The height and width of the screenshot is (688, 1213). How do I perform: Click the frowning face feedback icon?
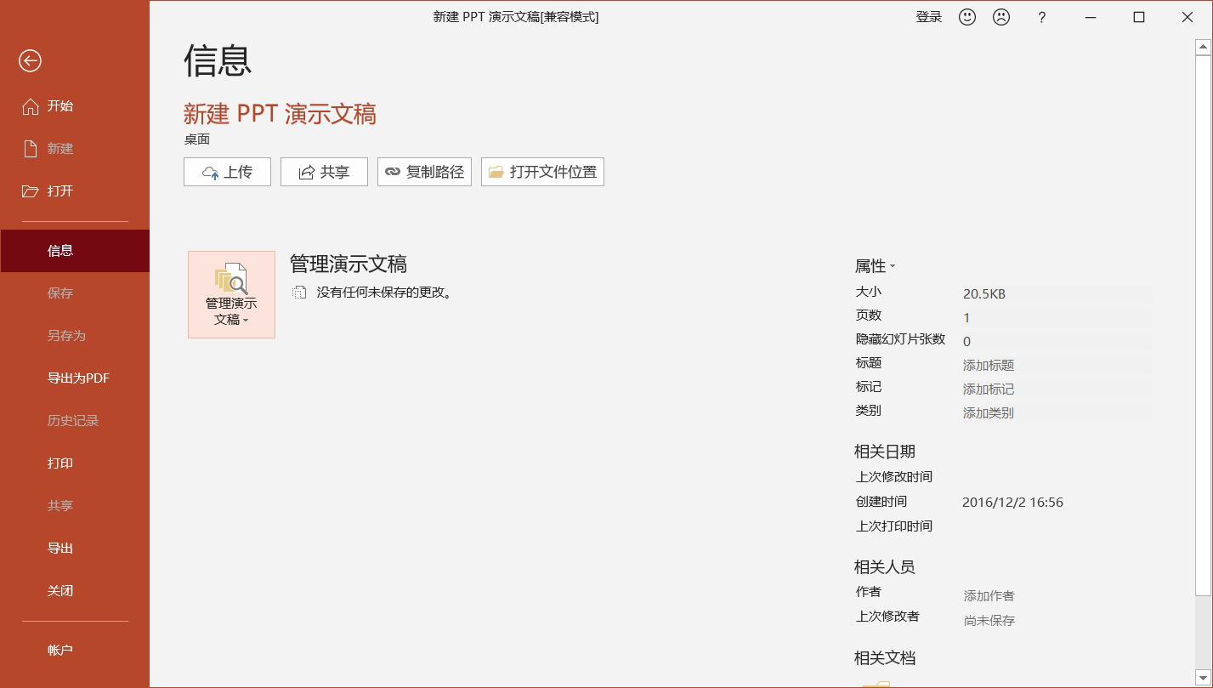(1000, 17)
